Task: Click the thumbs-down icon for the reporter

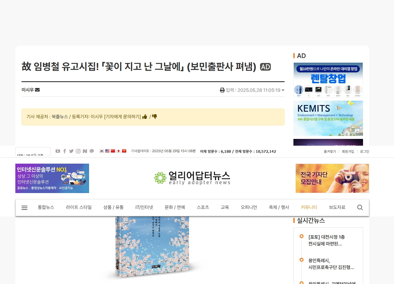Action: pos(155,117)
